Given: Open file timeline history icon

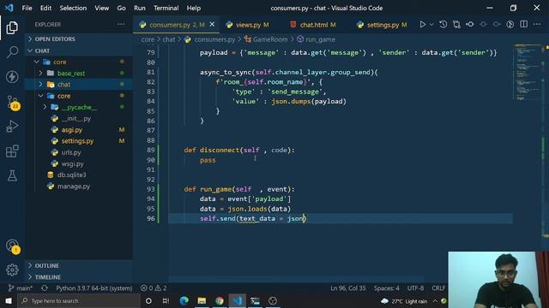Looking at the screenshot, I should [x=443, y=25].
